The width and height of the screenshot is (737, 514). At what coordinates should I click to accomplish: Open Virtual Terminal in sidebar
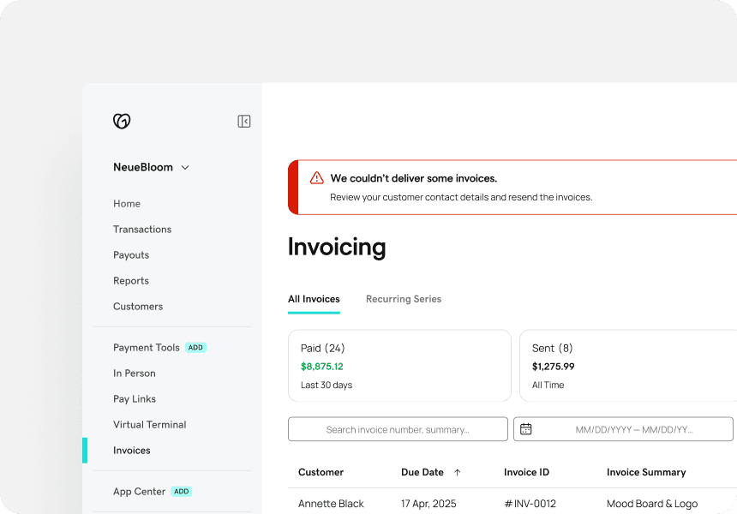click(x=149, y=425)
